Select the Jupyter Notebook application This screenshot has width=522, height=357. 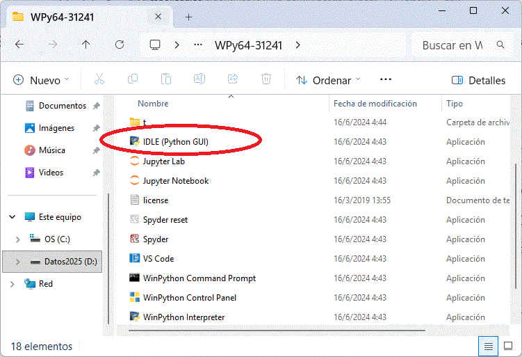[x=175, y=181]
